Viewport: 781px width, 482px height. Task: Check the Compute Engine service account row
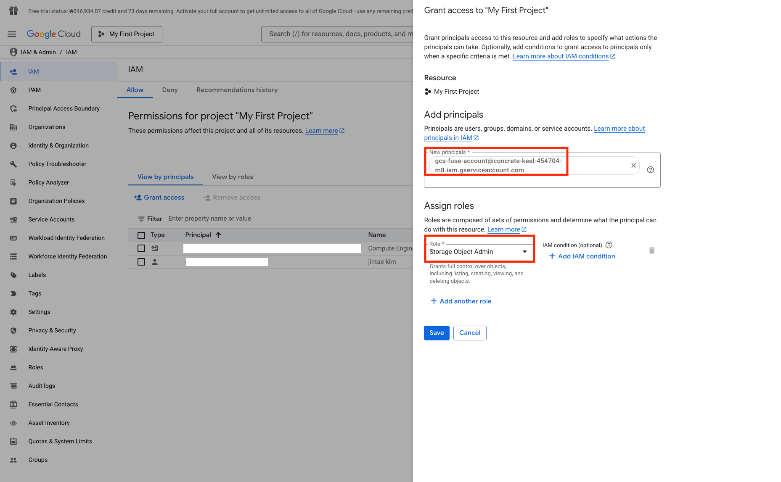tap(141, 248)
